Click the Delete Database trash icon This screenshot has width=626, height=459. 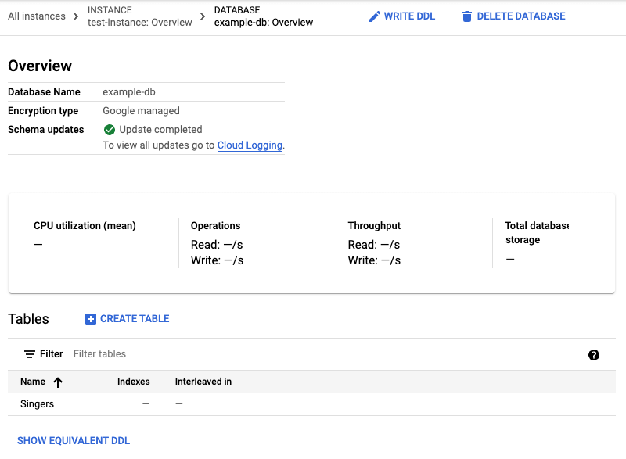point(467,16)
